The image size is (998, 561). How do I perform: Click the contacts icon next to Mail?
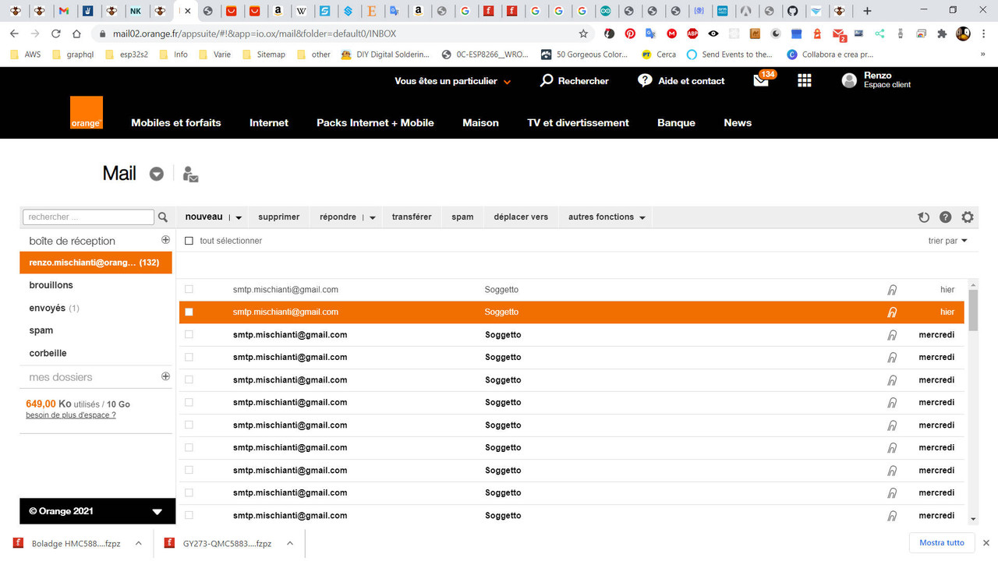pos(190,174)
